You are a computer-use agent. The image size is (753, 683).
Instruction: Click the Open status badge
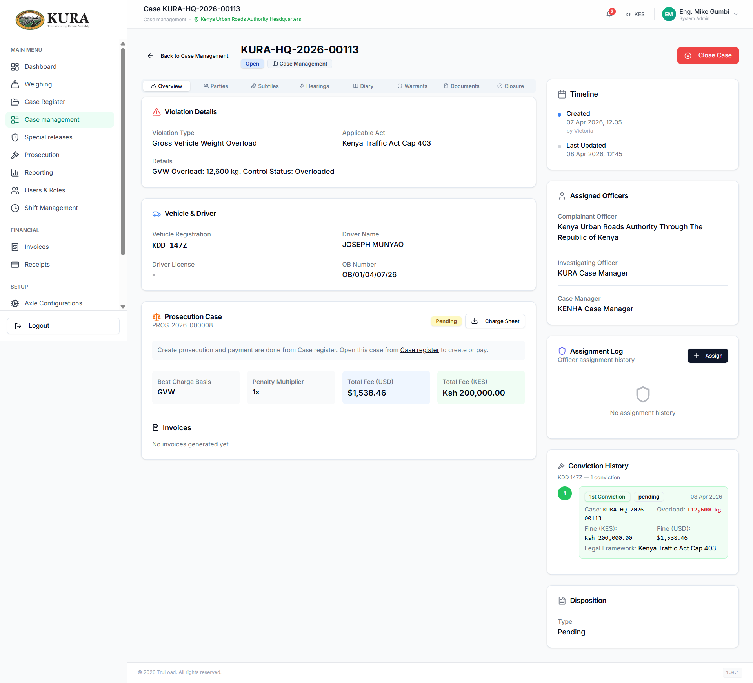click(x=252, y=64)
